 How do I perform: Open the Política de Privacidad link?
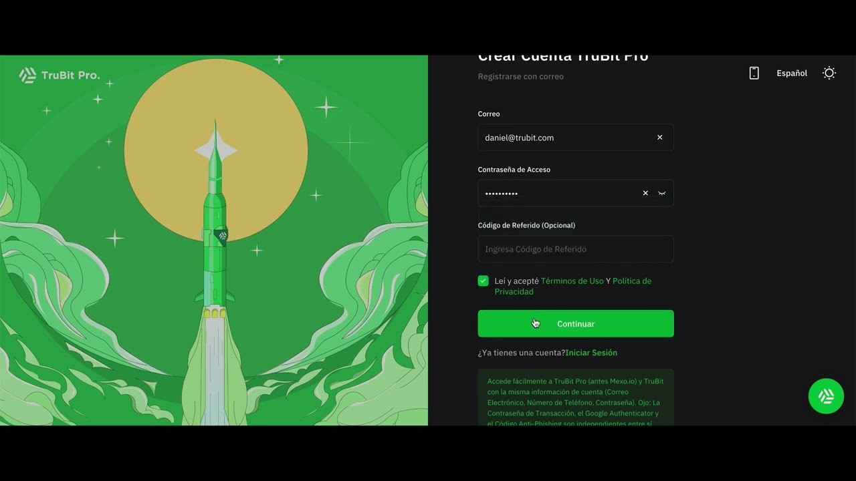(x=573, y=287)
